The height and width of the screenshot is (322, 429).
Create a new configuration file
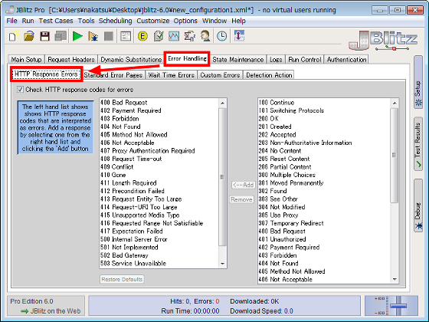tap(13, 36)
